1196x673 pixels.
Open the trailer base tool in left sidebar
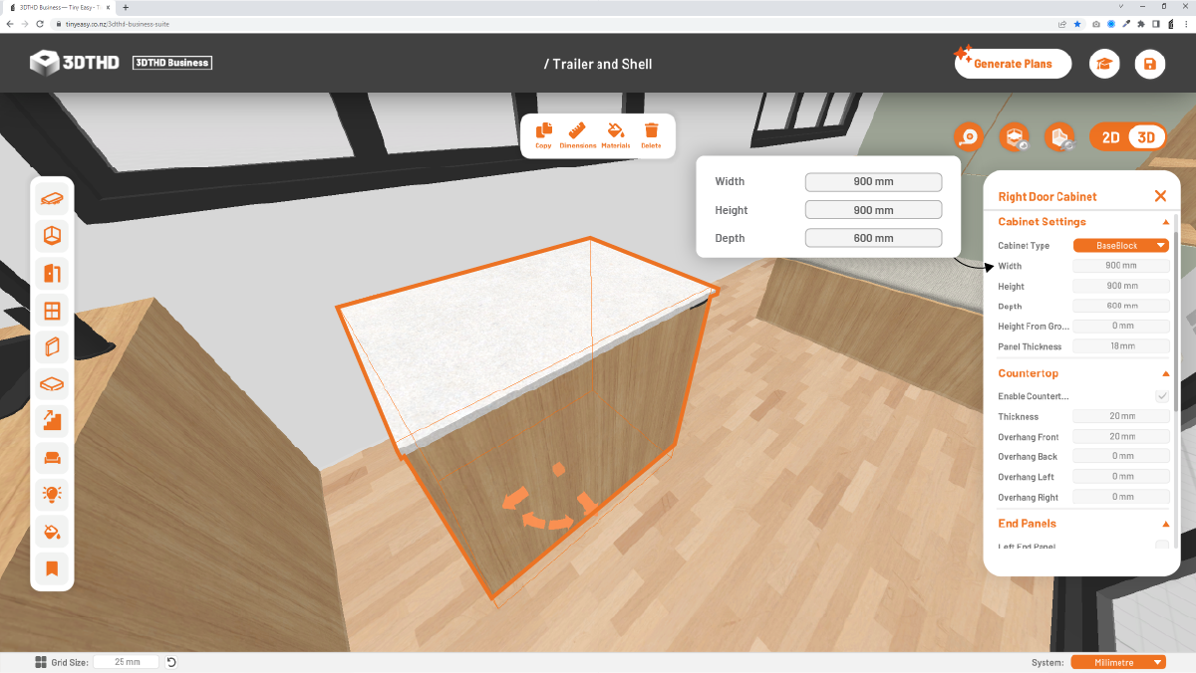(52, 199)
